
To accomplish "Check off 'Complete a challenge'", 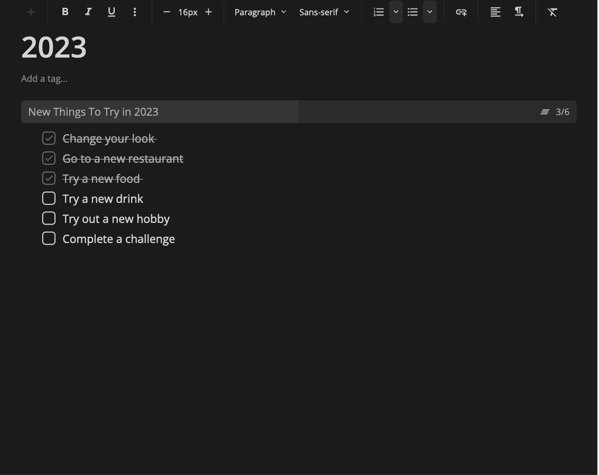I will [x=49, y=238].
